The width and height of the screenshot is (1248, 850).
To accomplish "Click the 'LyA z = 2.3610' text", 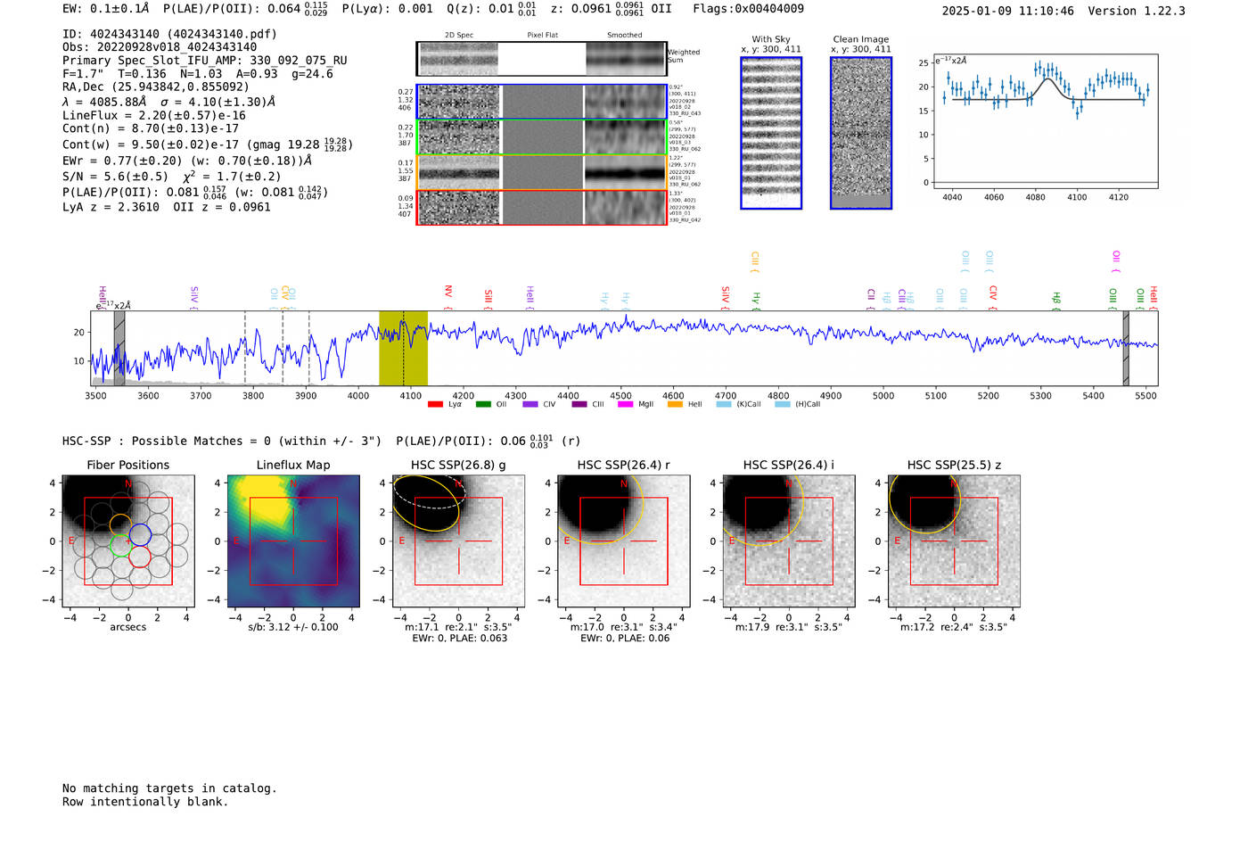I will (x=111, y=207).
